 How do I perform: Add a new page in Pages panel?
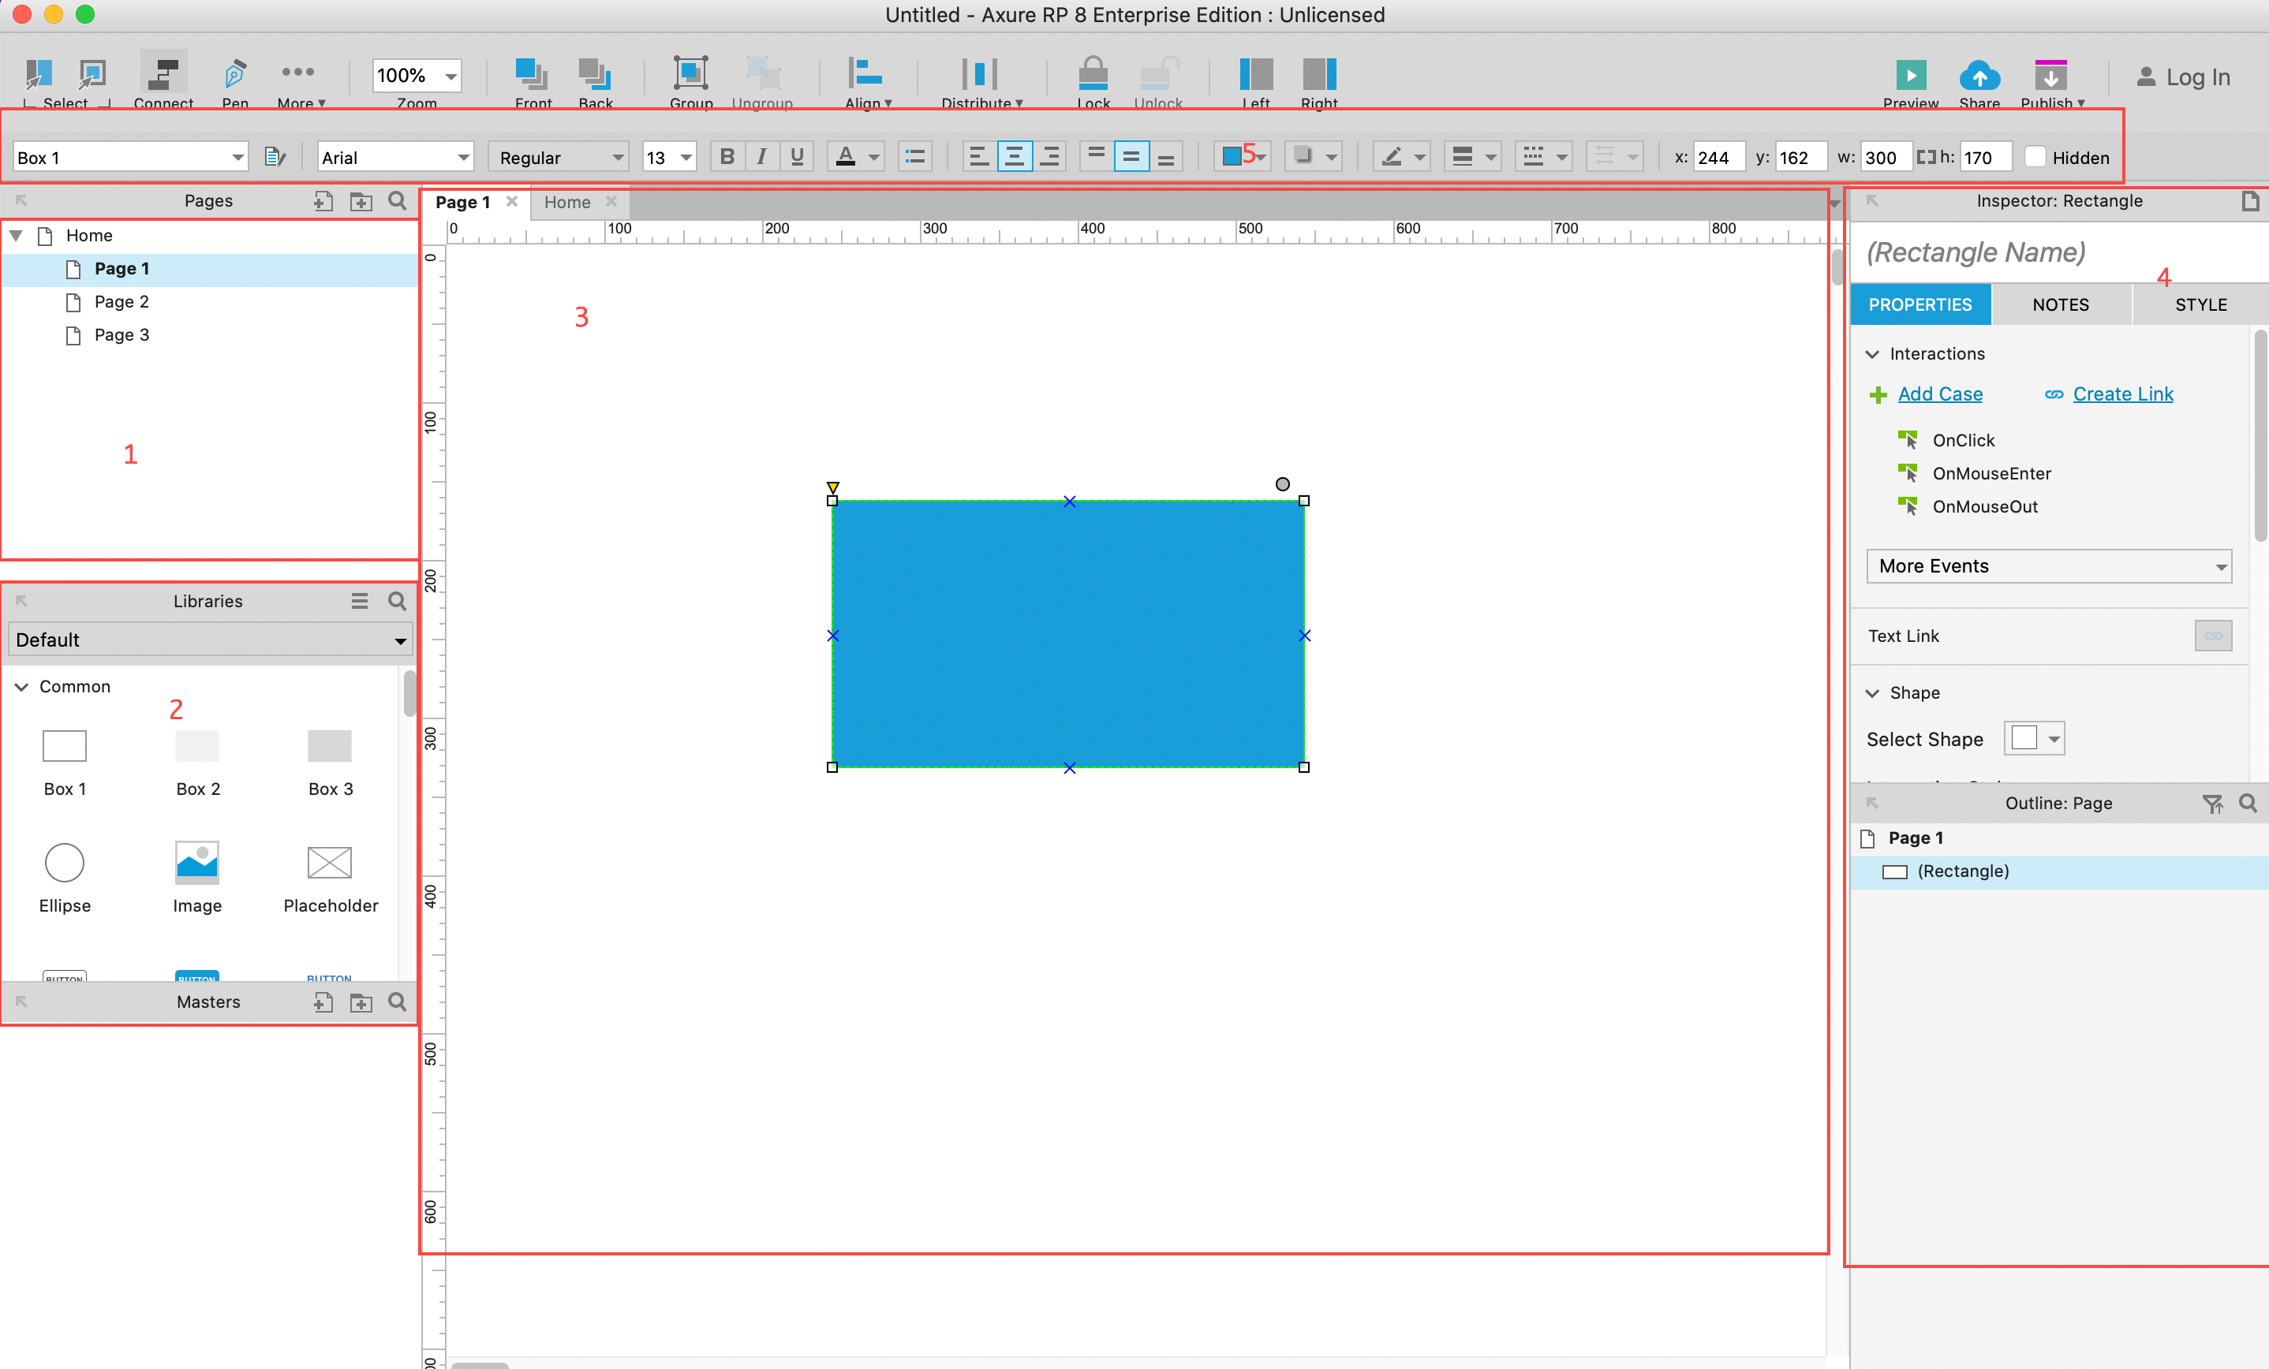(323, 202)
